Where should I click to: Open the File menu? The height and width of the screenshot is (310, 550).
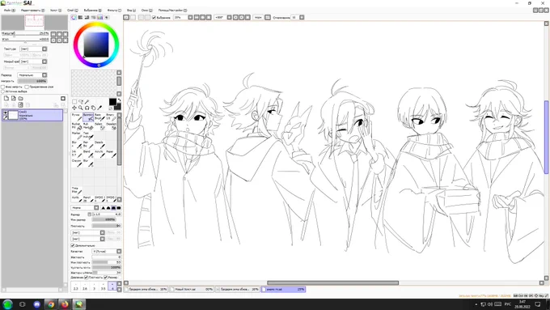(9, 11)
